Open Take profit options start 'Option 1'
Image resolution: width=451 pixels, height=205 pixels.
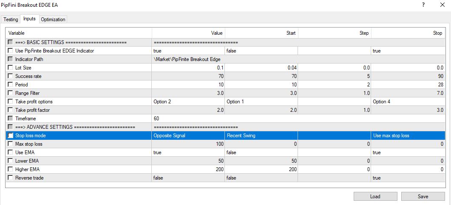click(261, 102)
